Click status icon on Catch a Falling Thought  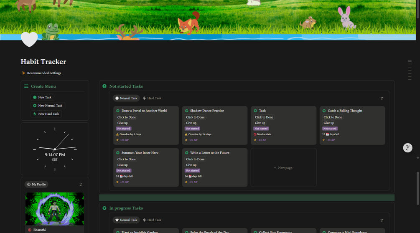(324, 111)
